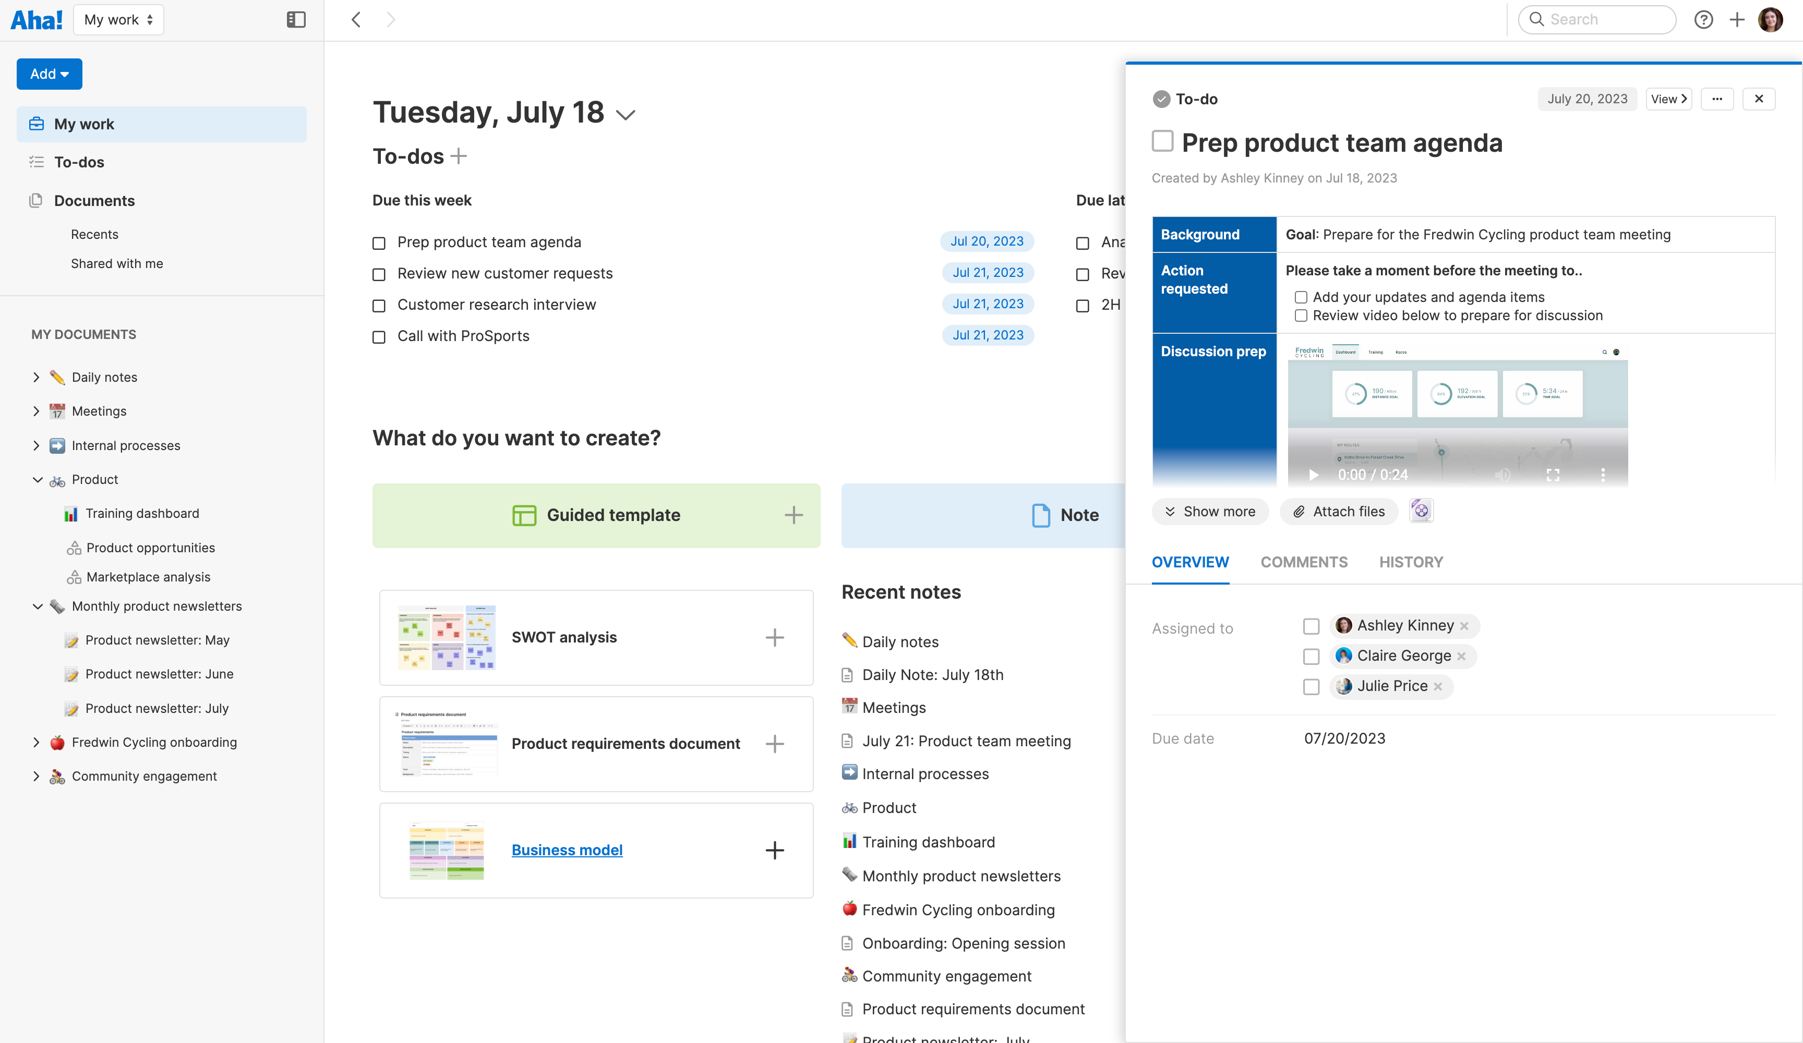Click the video recording icon beside Attach files
1803x1043 pixels.
(x=1421, y=510)
